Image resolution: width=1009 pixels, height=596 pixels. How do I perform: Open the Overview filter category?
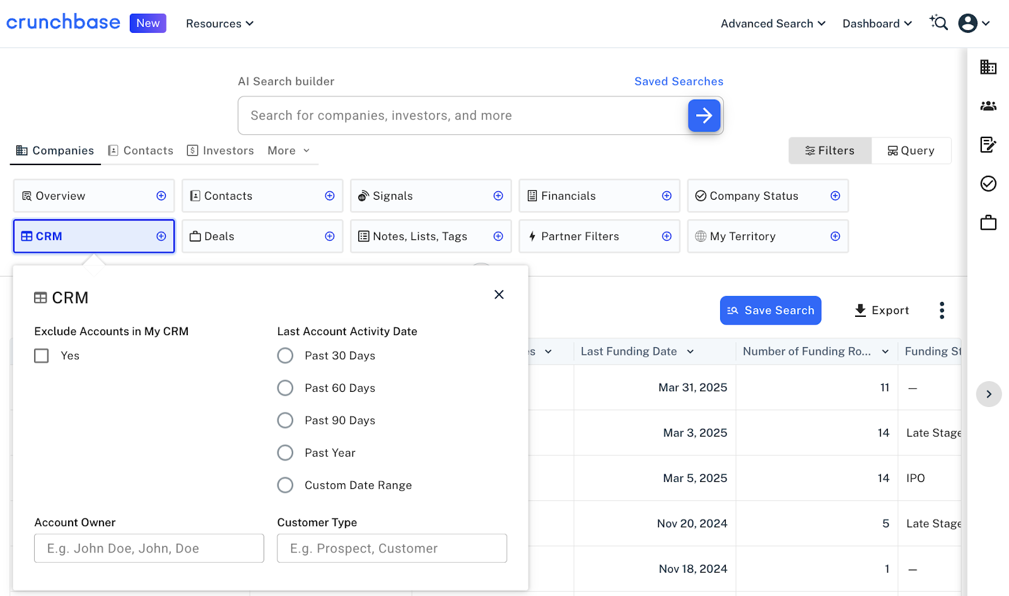click(94, 196)
